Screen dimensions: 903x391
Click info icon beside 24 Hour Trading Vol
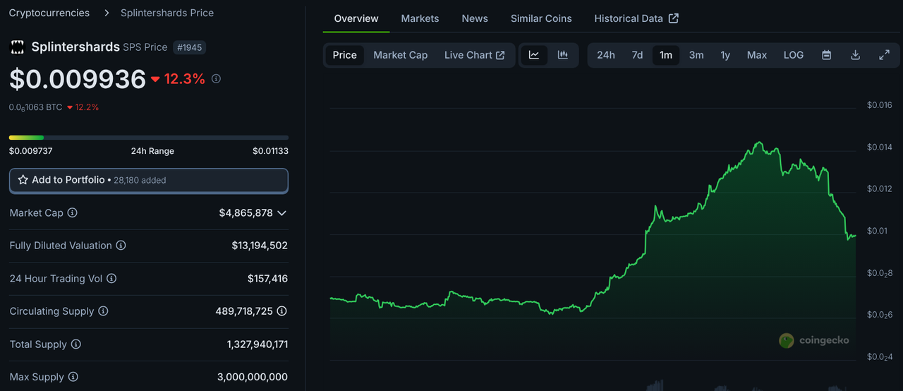[111, 279]
